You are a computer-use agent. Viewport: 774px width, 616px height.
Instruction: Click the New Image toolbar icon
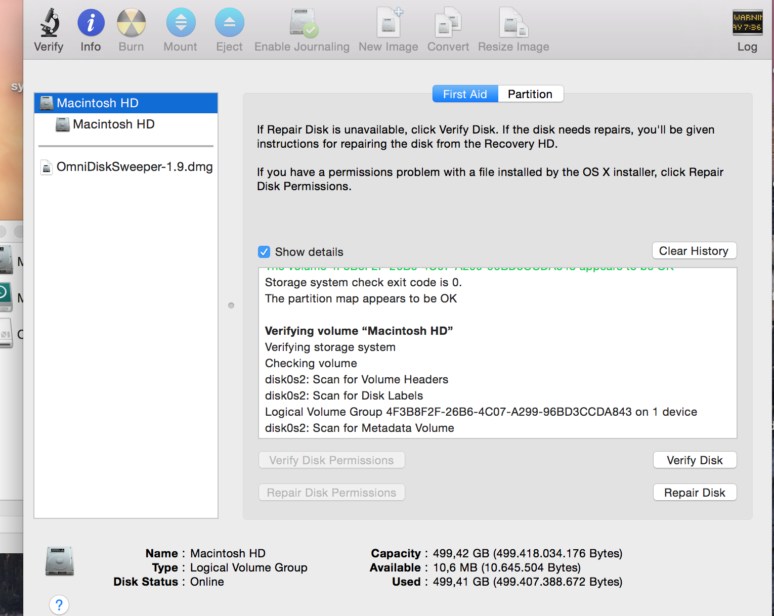[x=389, y=22]
